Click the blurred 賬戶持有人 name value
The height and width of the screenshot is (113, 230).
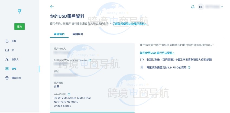click(62, 52)
